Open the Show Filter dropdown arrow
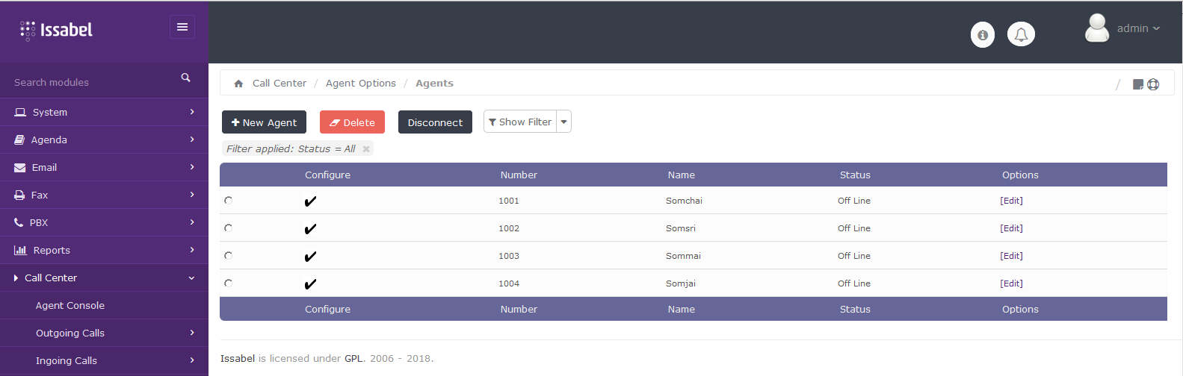Screen dimensions: 1183x376 563,122
